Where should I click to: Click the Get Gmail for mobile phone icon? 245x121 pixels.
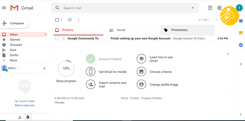[x=90, y=72]
